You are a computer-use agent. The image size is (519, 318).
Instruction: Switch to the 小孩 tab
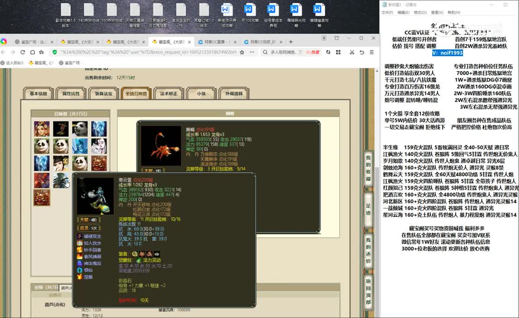pyautogui.click(x=201, y=94)
